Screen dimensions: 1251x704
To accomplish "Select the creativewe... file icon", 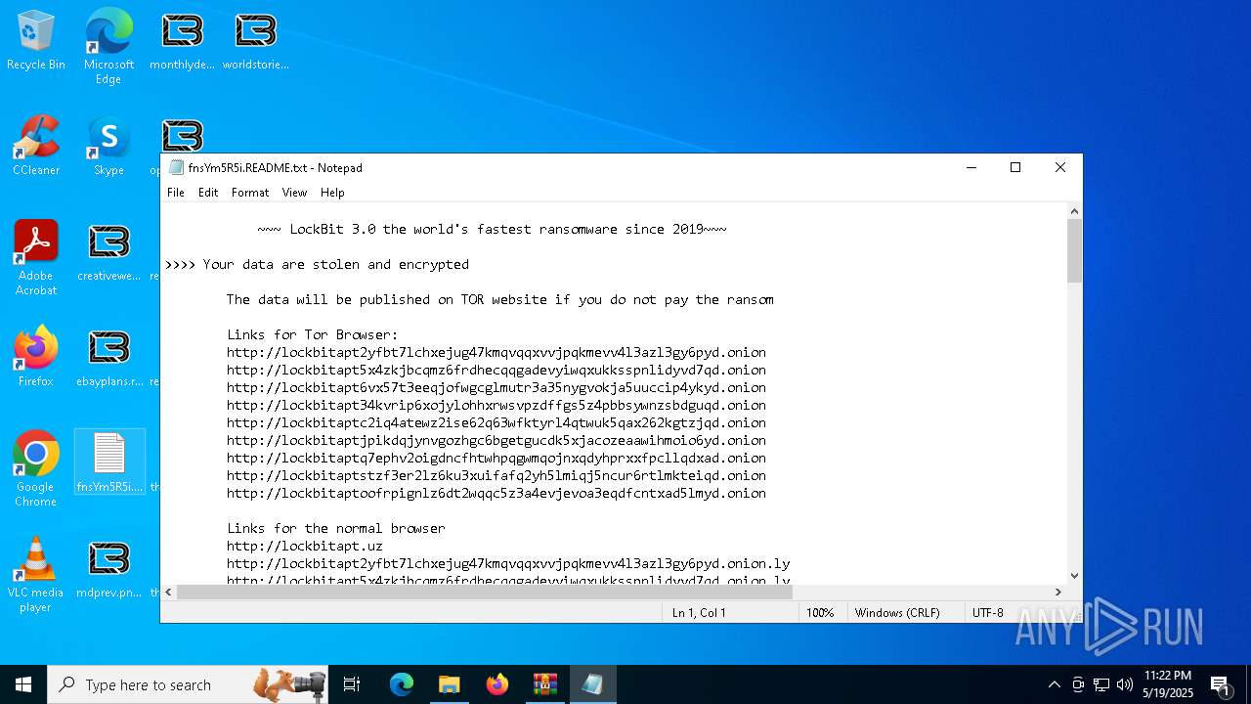I will click(108, 252).
